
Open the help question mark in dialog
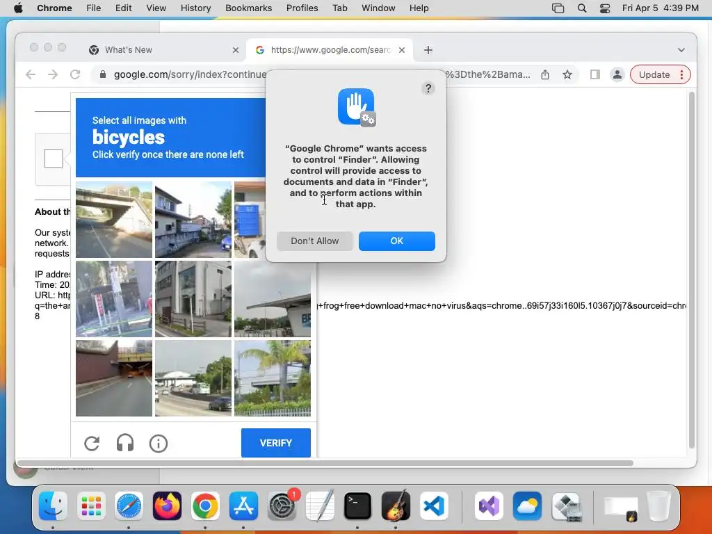[428, 88]
